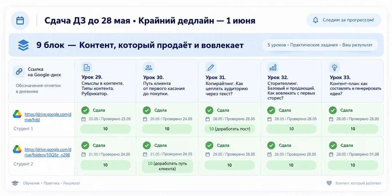Image resolution: width=392 pixels, height=196 pixels.
Task: Click the 5 уроков • Практические задания pill
Action: click(x=320, y=45)
